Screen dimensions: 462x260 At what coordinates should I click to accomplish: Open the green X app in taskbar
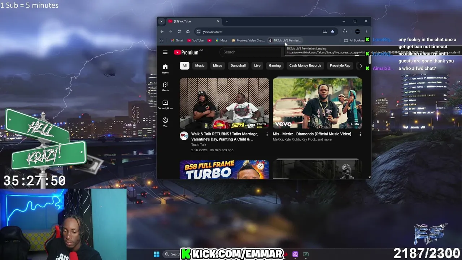pyautogui.click(x=306, y=254)
